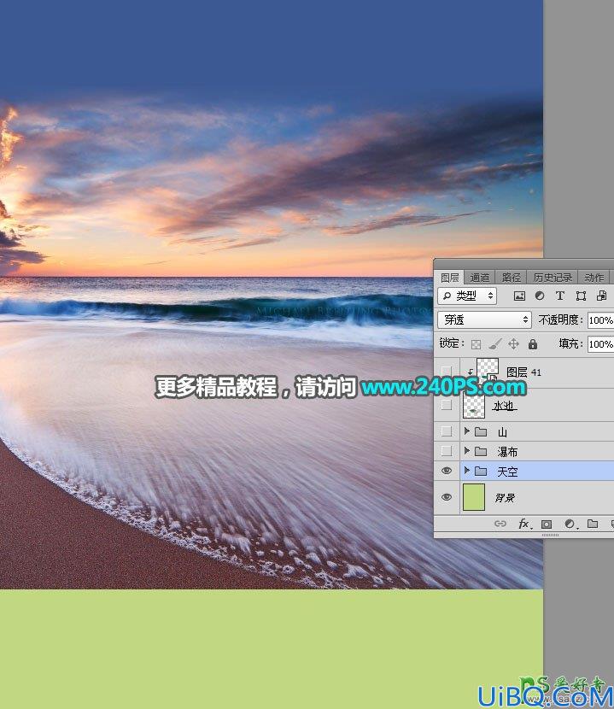
Task: Lock layer position with move icon
Action: coord(513,344)
